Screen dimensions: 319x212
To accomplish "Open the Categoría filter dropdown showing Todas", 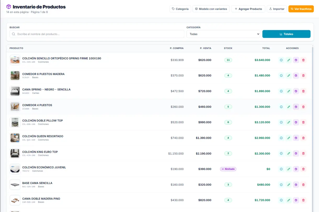I will 223,34.
